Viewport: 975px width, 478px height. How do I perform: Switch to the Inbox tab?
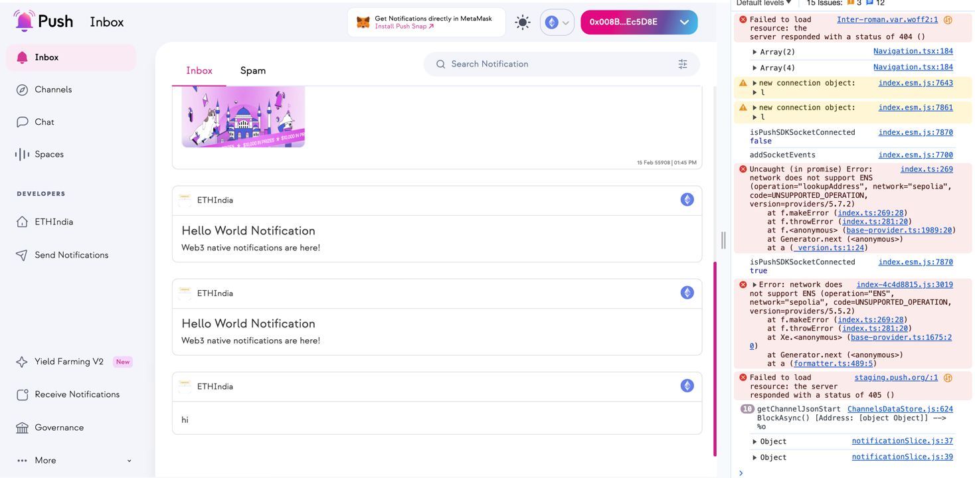199,70
